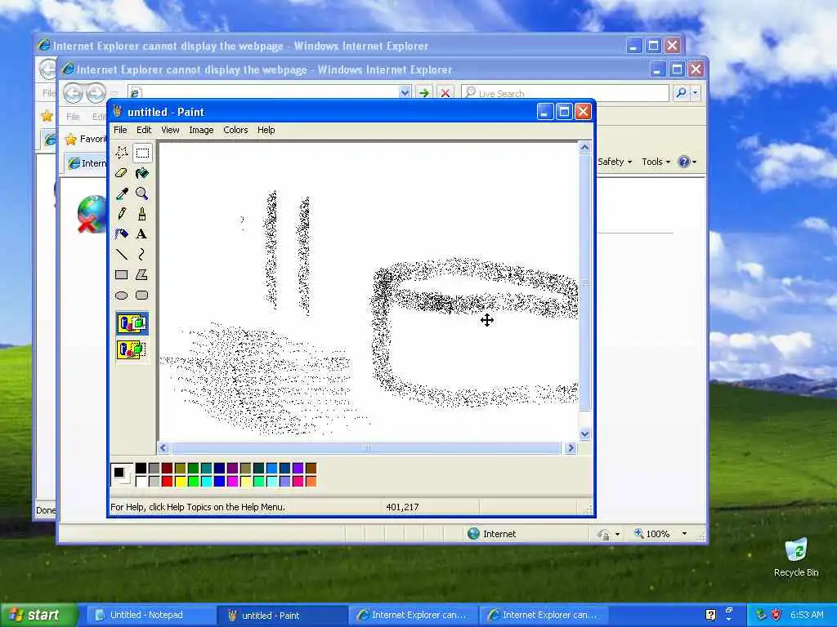837x627 pixels.
Task: Enable transparent selection option in Paint toolbox
Action: (132, 349)
